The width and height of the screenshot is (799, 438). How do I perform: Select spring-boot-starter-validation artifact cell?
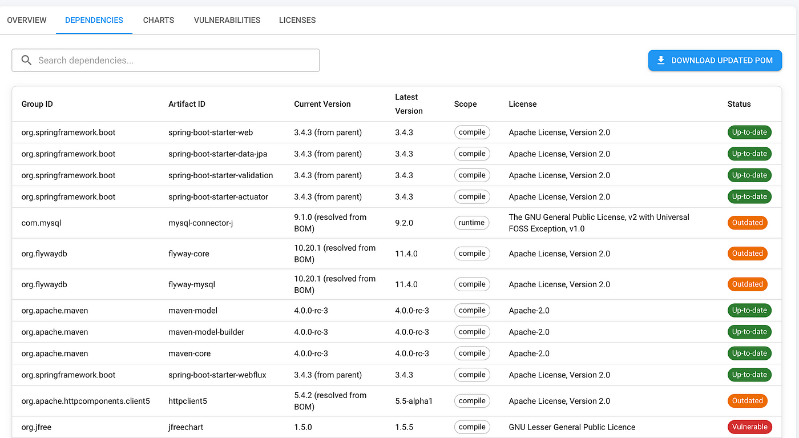click(x=221, y=175)
